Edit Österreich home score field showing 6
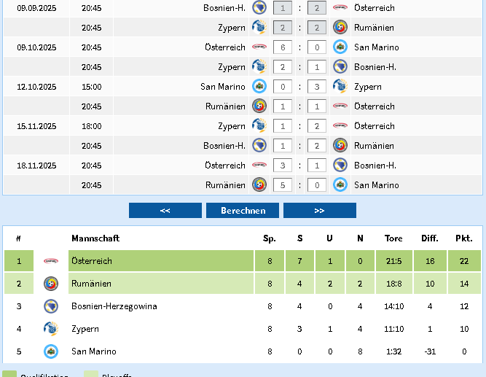Image resolution: width=486 pixels, height=377 pixels. (x=283, y=47)
